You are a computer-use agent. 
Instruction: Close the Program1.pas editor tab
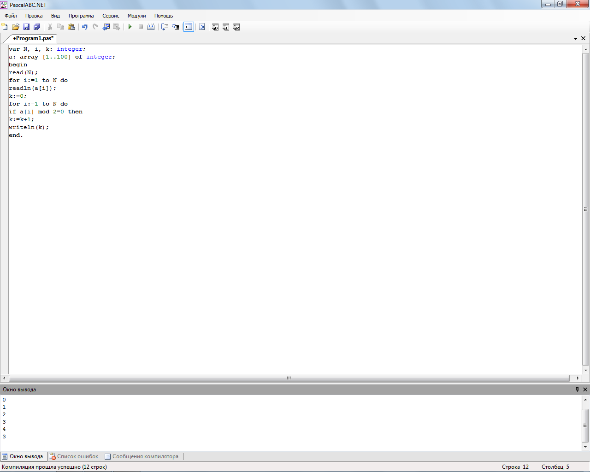[x=584, y=38]
